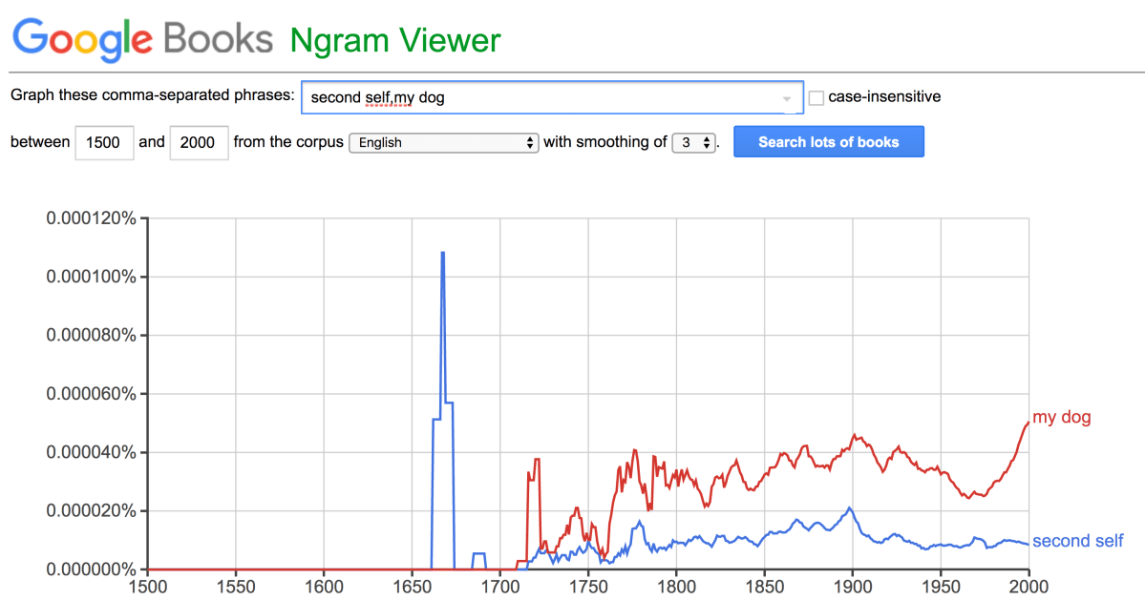
Task: Enable the case-insensitive checkbox
Action: click(x=816, y=97)
